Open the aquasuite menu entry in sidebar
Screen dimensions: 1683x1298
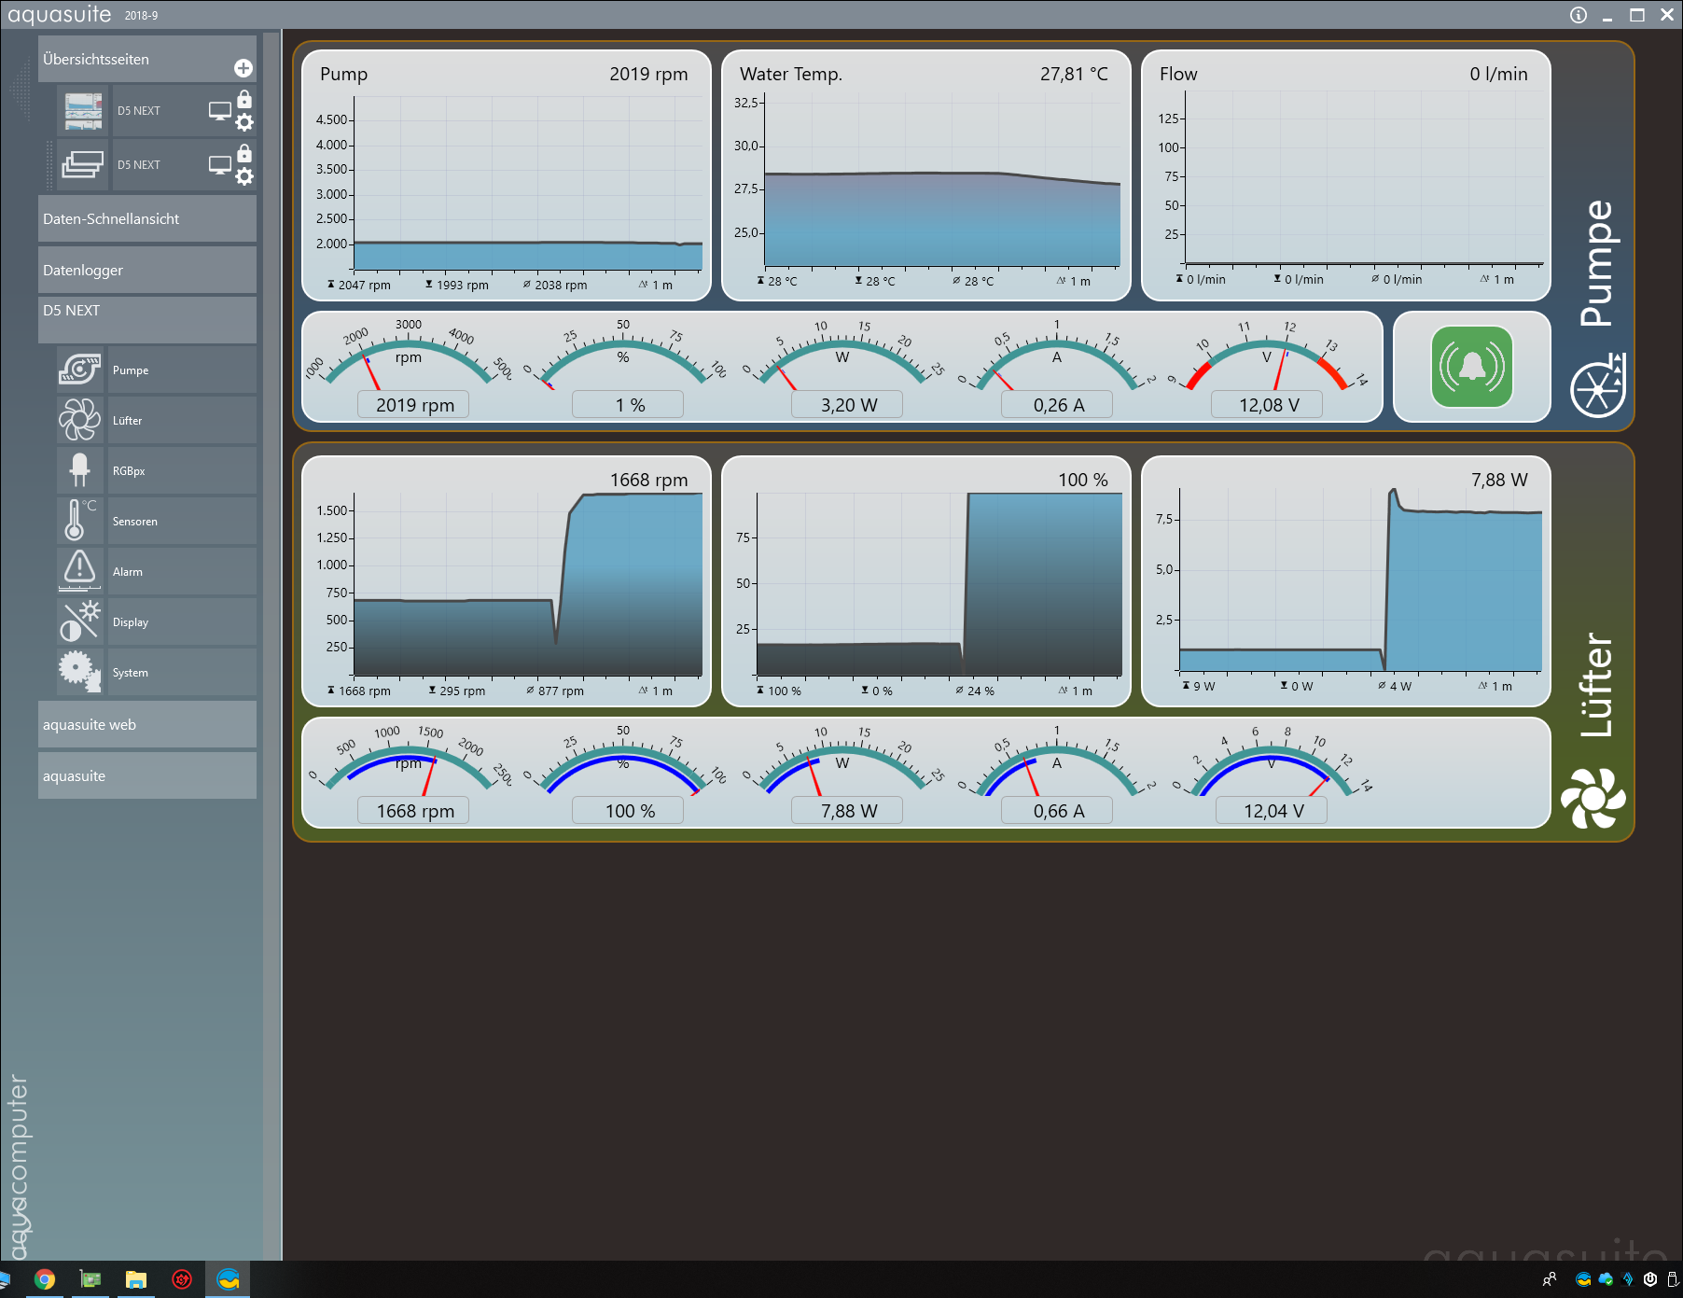(146, 776)
